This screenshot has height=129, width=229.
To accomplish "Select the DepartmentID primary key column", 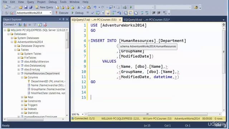I will pyautogui.click(x=48, y=81).
